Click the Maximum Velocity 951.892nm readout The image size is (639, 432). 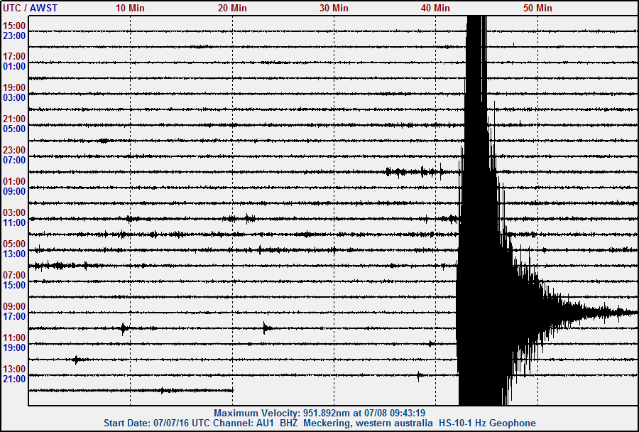(x=319, y=414)
